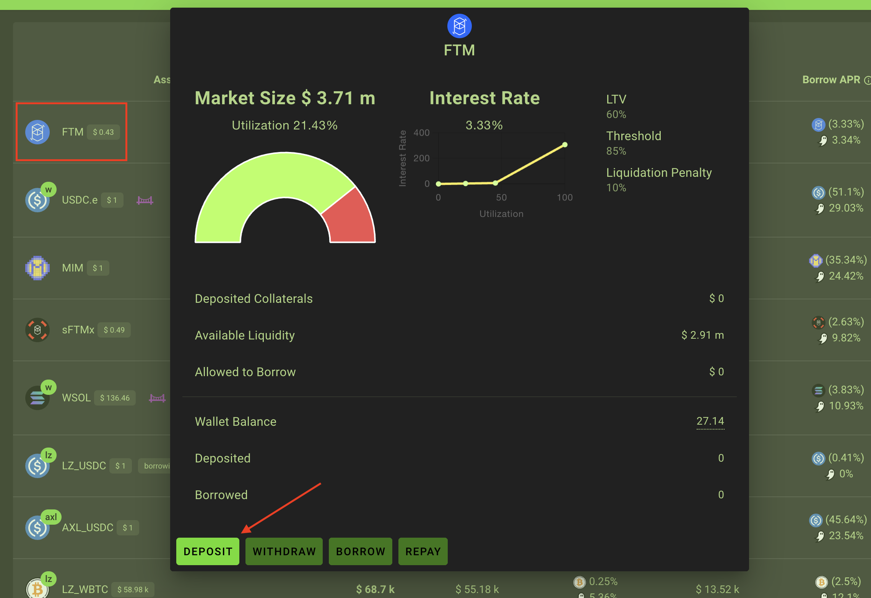Open the LZ_USDC asset row
This screenshot has width=871, height=598.
tap(84, 465)
